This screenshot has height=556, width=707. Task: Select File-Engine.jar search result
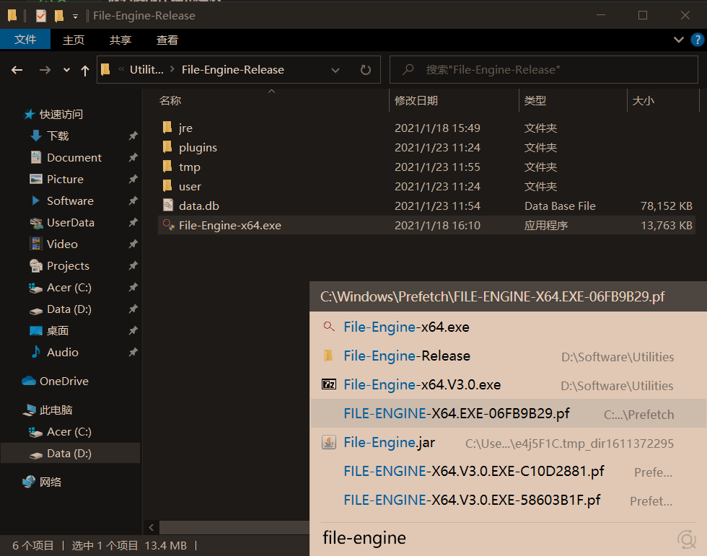click(x=508, y=442)
